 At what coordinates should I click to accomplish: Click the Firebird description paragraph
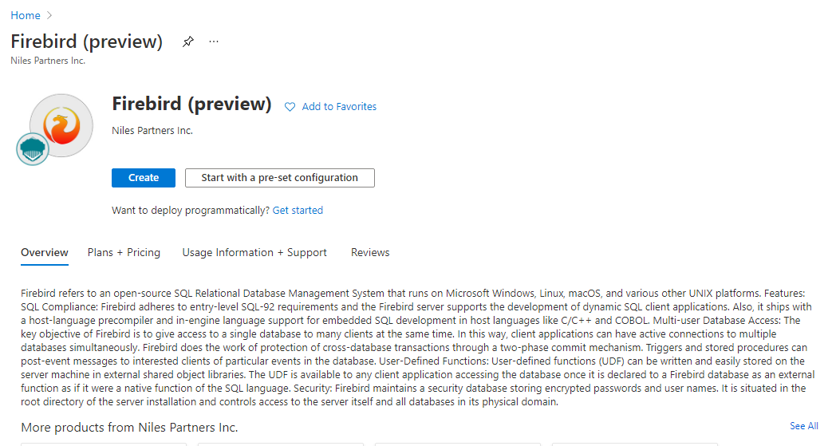[415, 348]
